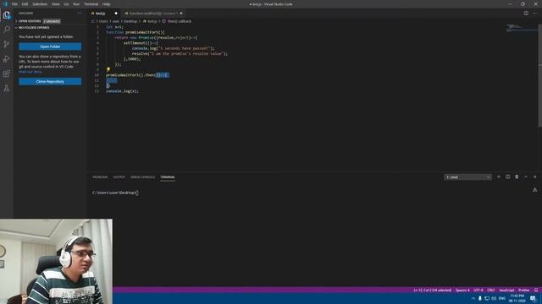
Task: Click the unsaved dot on the second tab
Action: (x=181, y=14)
